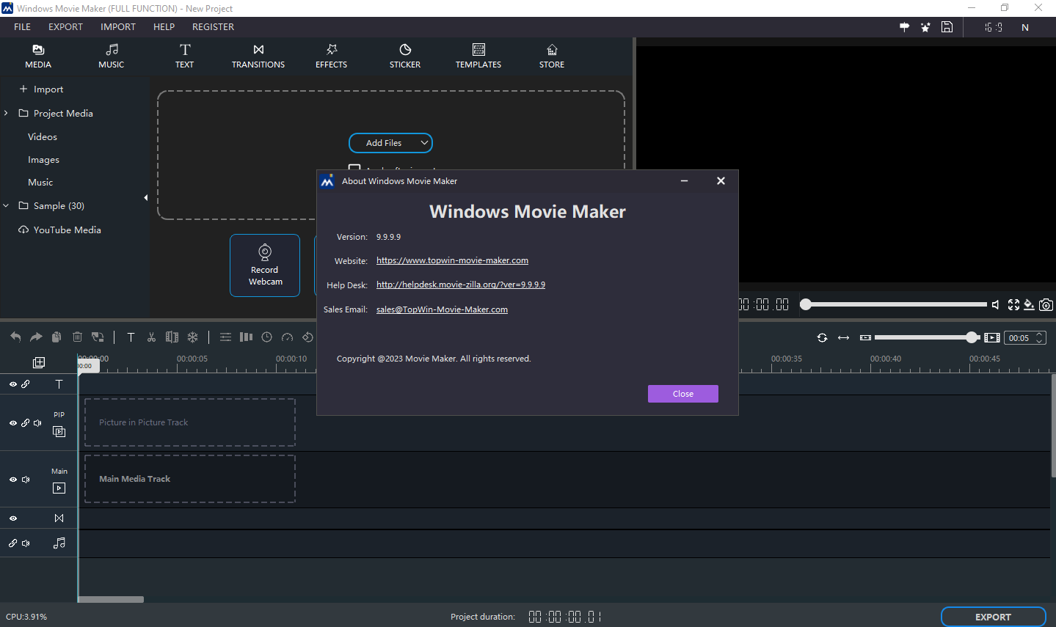
Task: Click the preview volume speaker icon
Action: (x=996, y=304)
